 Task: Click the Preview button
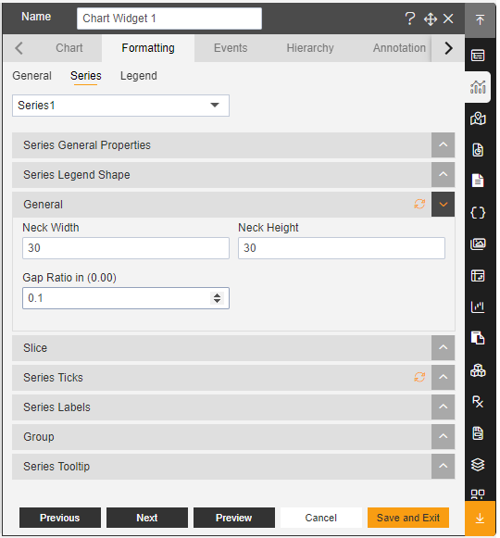click(234, 518)
